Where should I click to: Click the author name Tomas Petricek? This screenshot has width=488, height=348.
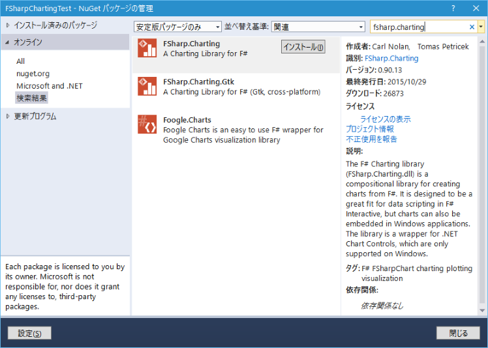click(443, 47)
